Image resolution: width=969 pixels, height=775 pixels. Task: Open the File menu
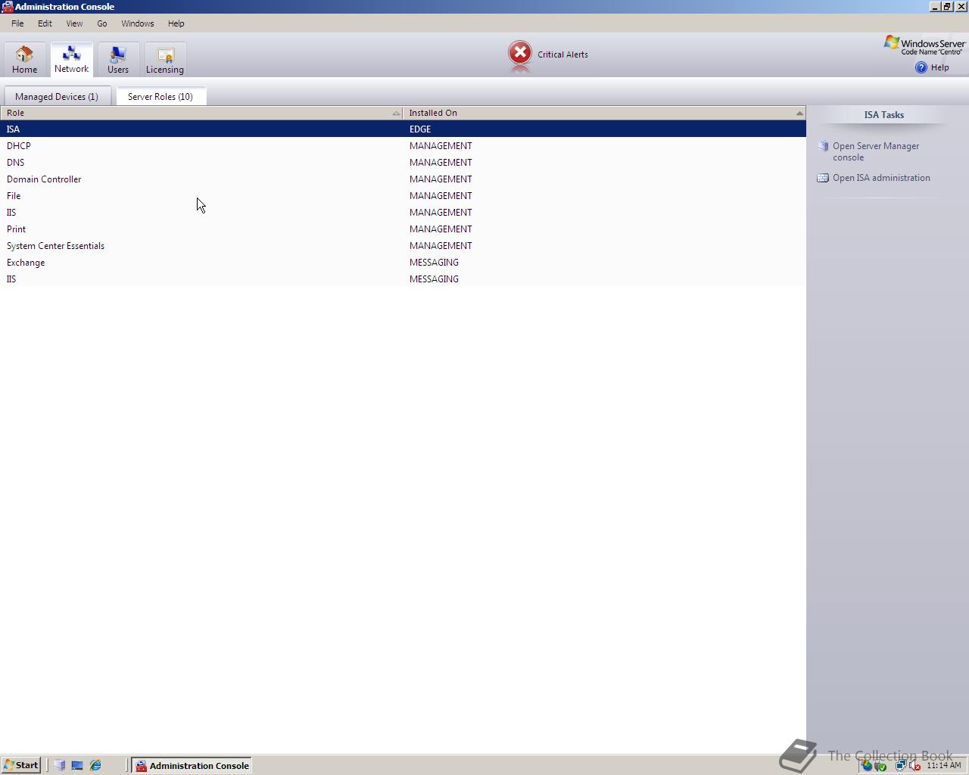[17, 23]
